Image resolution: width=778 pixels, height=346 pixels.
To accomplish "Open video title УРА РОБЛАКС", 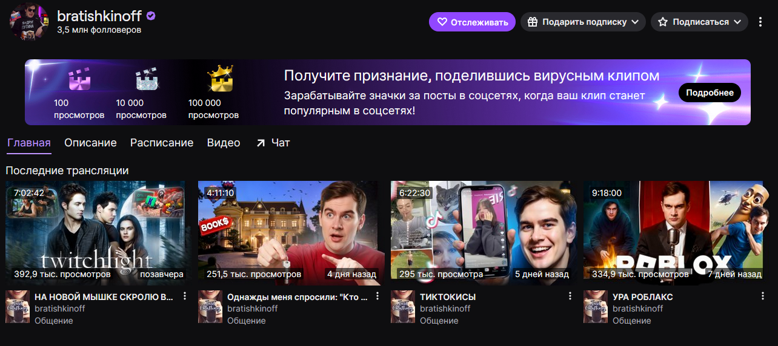I will (x=643, y=297).
